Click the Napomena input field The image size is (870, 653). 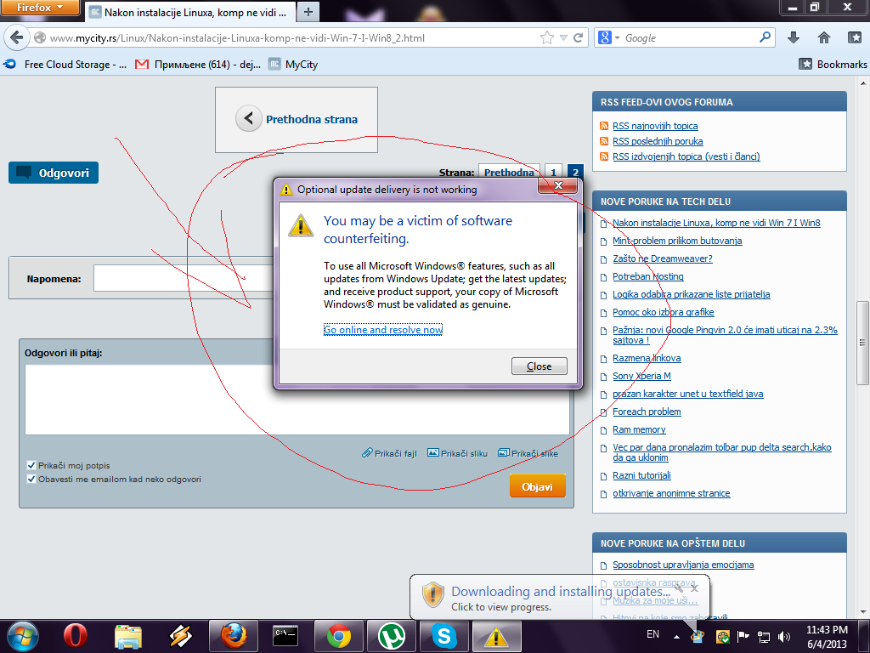(184, 278)
